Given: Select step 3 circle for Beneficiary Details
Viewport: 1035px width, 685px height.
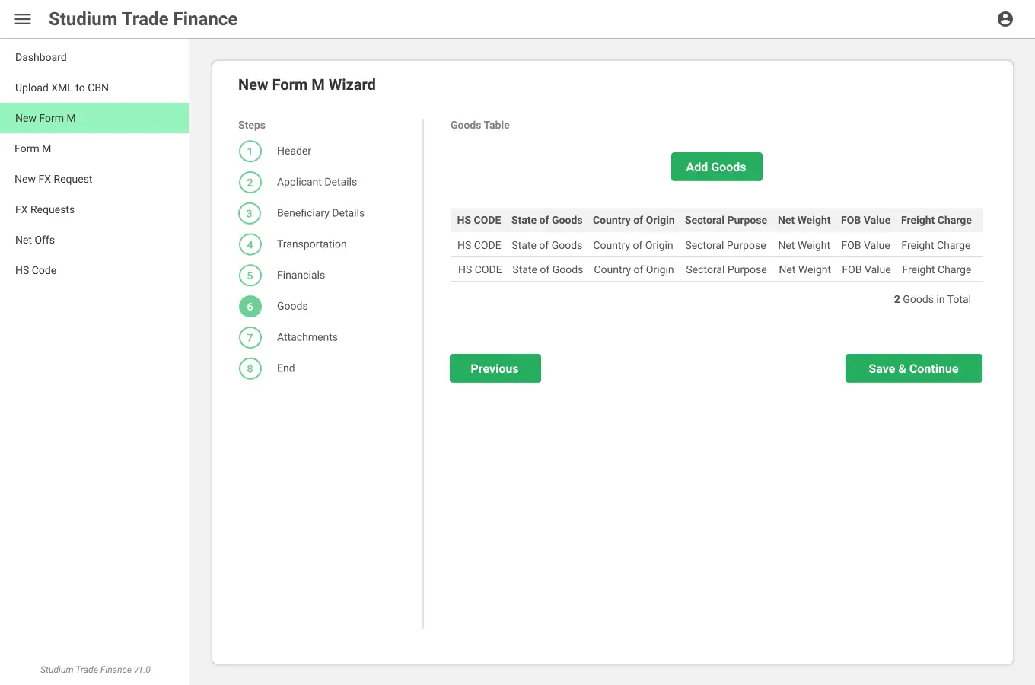Looking at the screenshot, I should point(250,214).
